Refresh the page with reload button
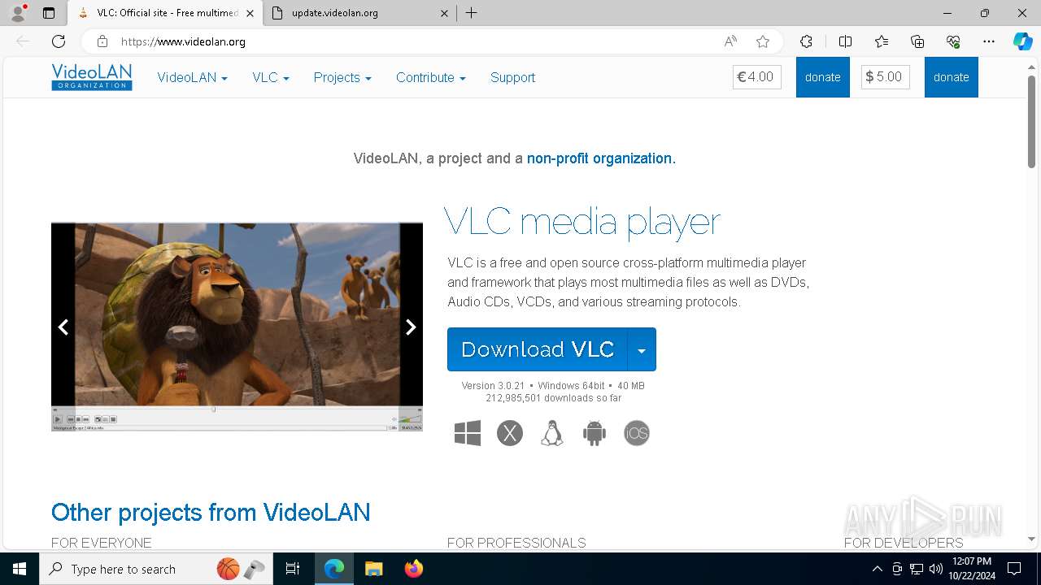Image resolution: width=1041 pixels, height=585 pixels. point(59,41)
